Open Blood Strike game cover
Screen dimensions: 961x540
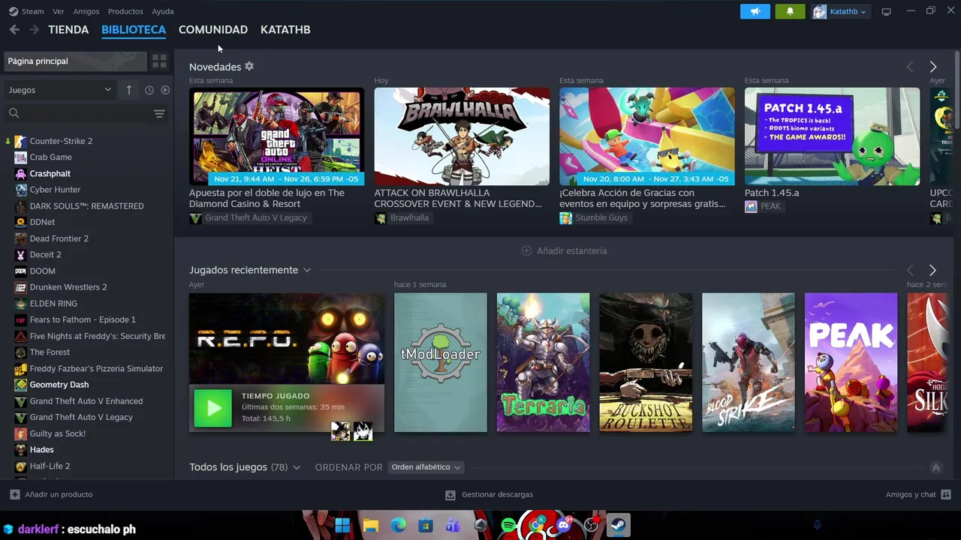tap(749, 362)
